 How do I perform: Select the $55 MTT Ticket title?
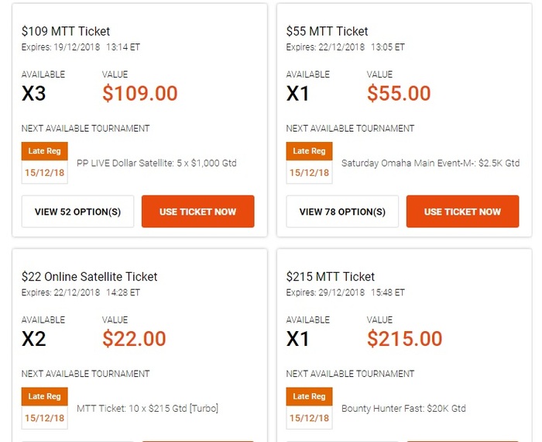[x=327, y=32]
